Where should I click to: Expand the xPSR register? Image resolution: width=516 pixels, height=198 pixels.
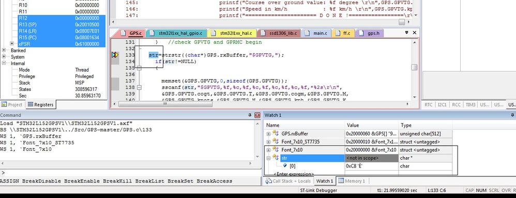[x=12, y=44]
